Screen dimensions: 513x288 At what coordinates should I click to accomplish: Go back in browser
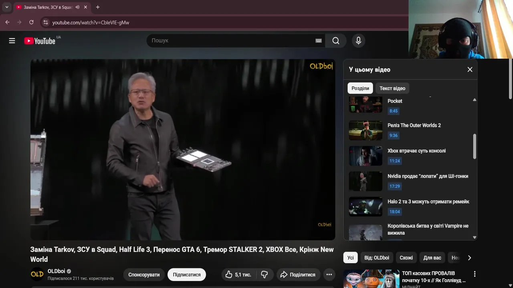tap(7, 22)
